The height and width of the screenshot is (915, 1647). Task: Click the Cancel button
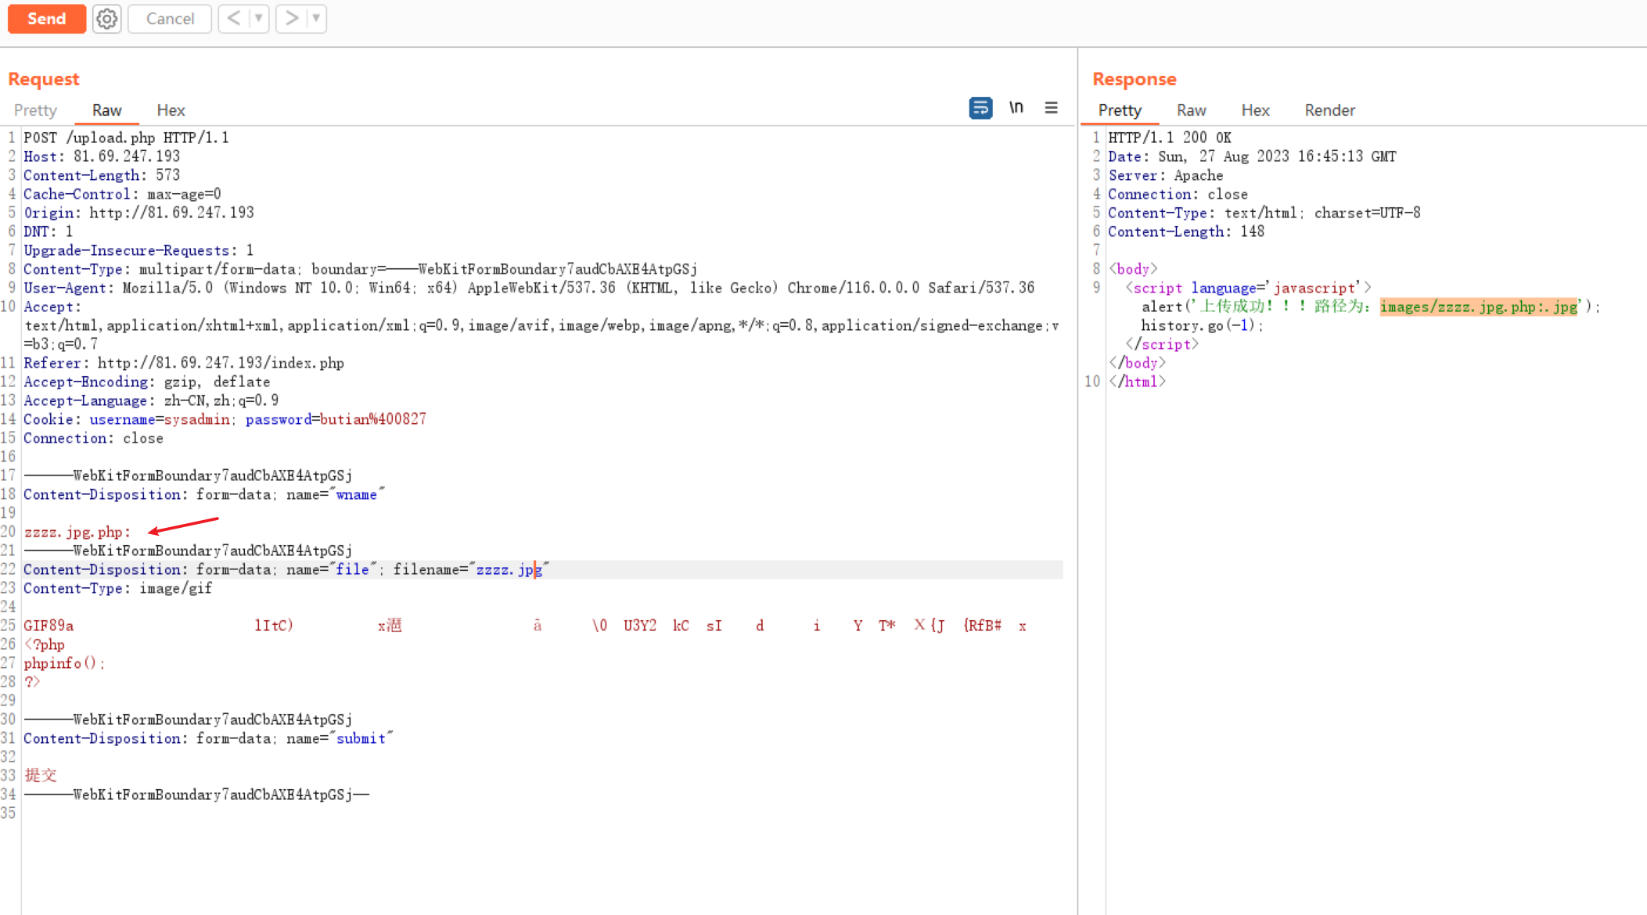pyautogui.click(x=170, y=19)
